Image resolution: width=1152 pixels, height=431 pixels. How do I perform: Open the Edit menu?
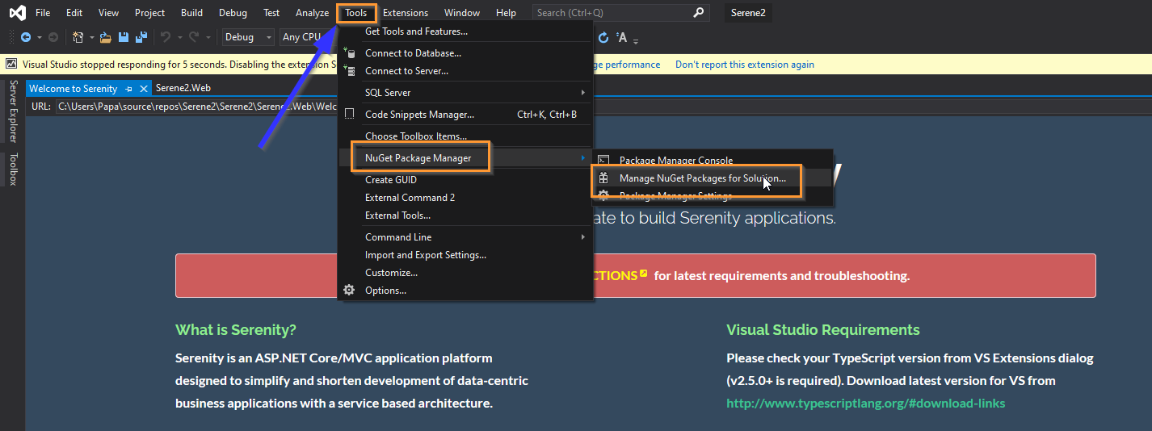(x=74, y=13)
